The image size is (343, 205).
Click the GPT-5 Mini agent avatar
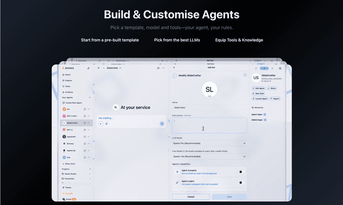pos(64,116)
